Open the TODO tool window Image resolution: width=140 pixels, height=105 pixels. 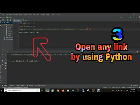click(12, 85)
